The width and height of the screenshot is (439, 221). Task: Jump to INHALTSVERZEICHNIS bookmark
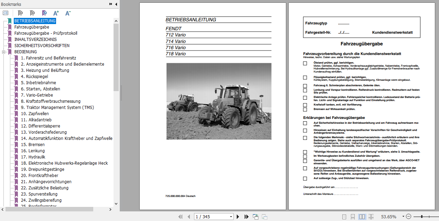click(36, 40)
